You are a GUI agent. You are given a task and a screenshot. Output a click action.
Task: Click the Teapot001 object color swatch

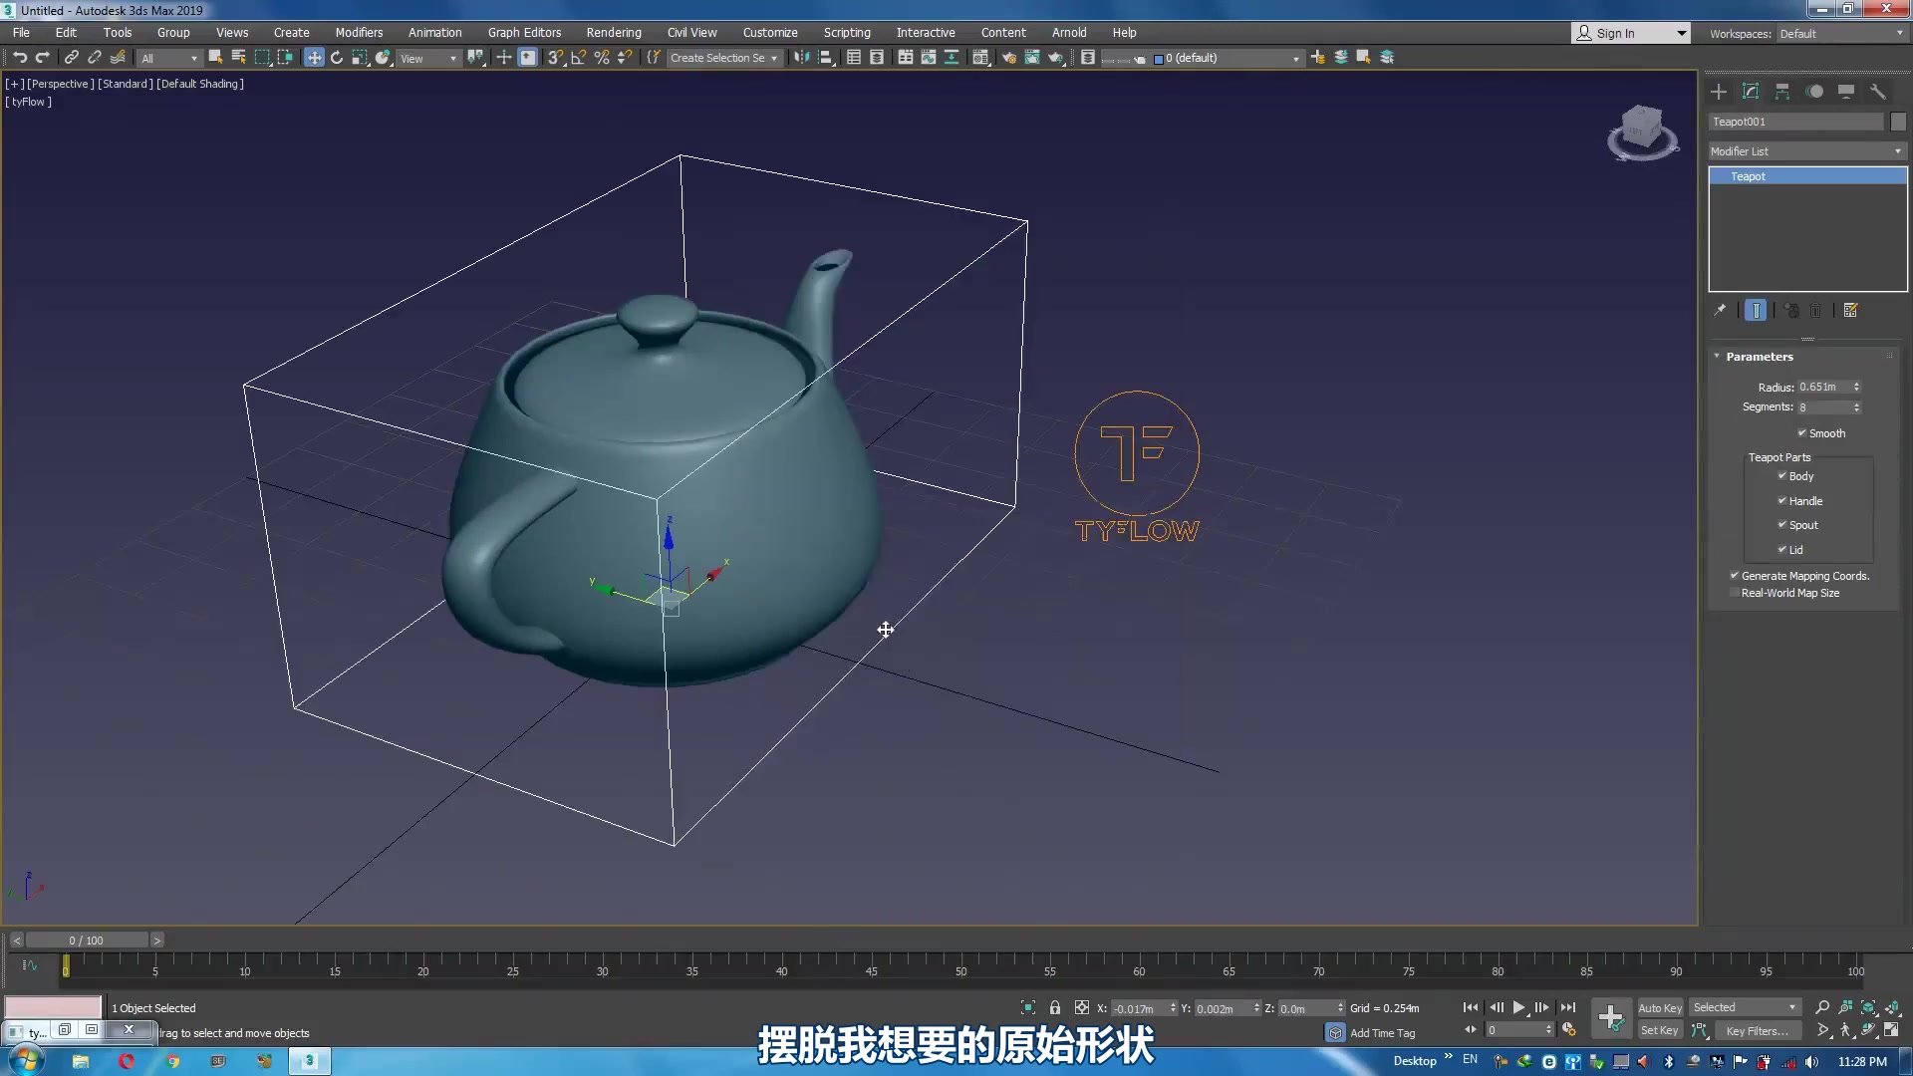(x=1897, y=121)
